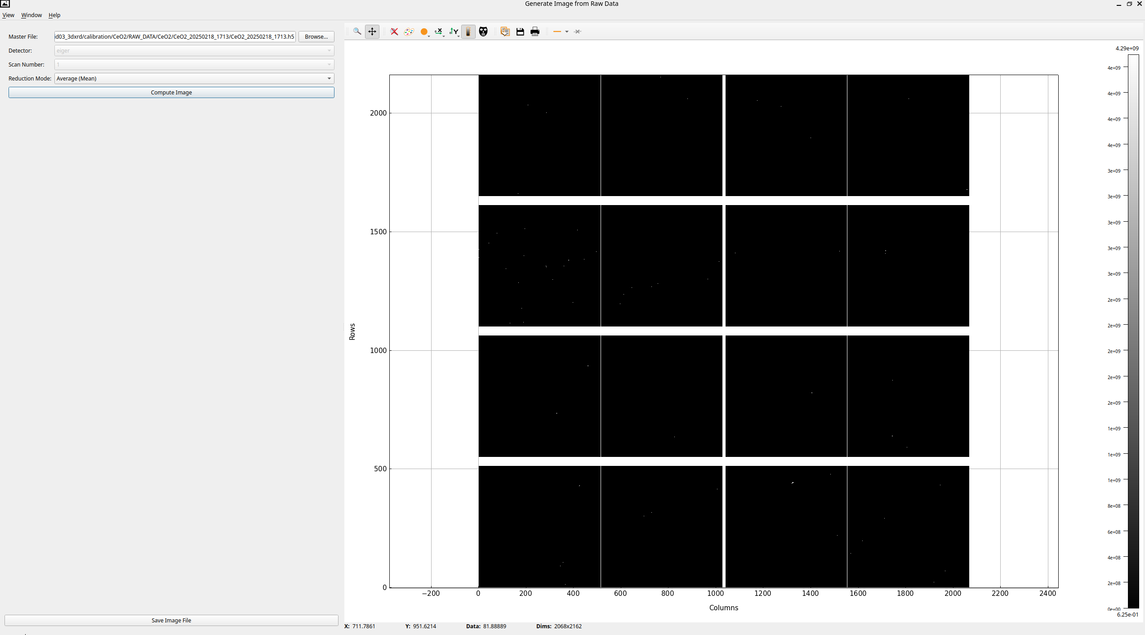Expand the Reduction Mode dropdown

point(194,78)
